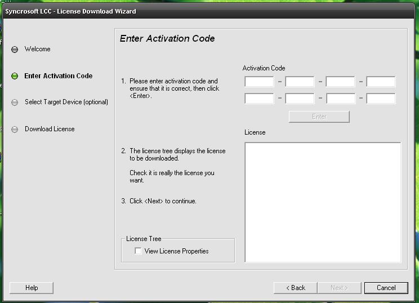Click the Syncrosoft LCC wizard title bar
Image resolution: width=419 pixels, height=303 pixels.
click(x=208, y=11)
